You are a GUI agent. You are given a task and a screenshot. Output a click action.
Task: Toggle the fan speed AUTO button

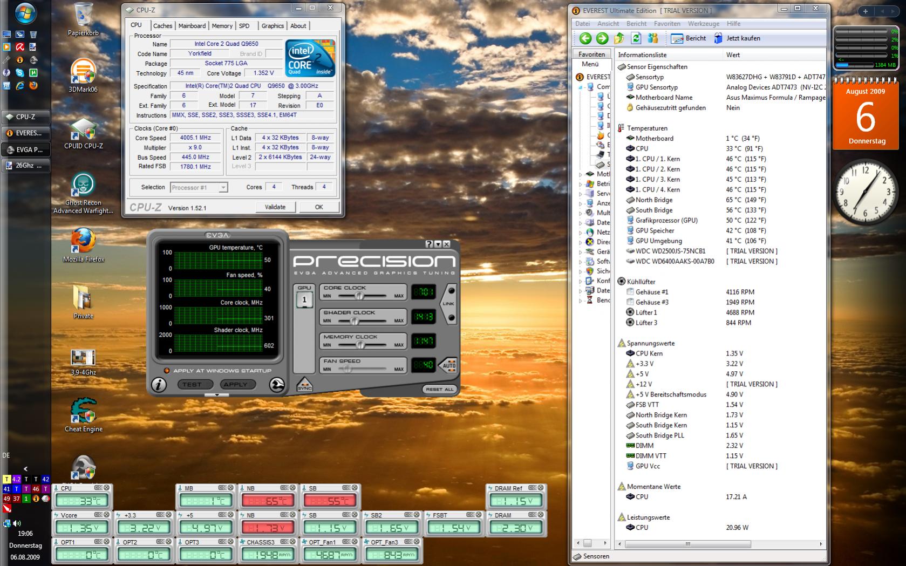click(x=449, y=365)
